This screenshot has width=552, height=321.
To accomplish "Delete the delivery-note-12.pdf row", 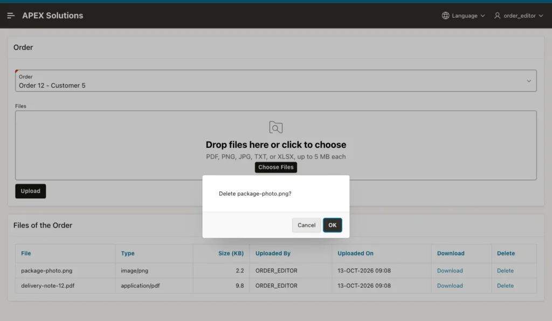I will coord(505,286).
